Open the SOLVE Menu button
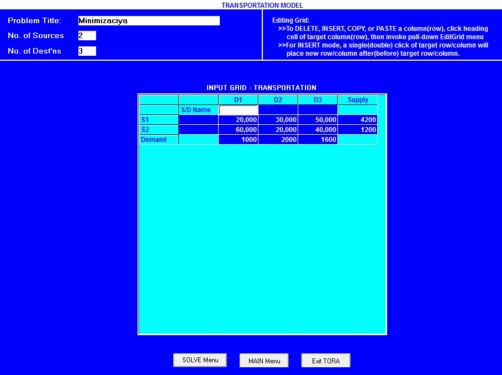502x375 pixels. click(200, 360)
